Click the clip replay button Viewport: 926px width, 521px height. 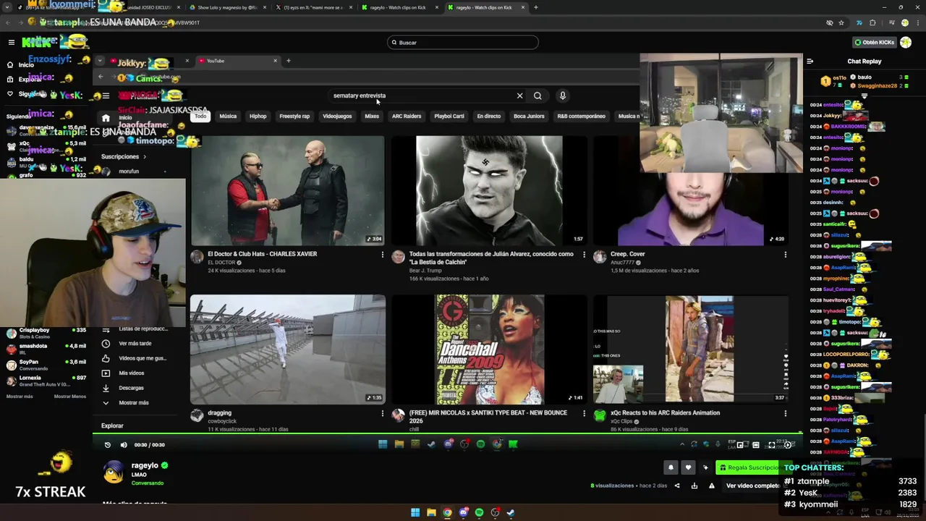(x=108, y=445)
